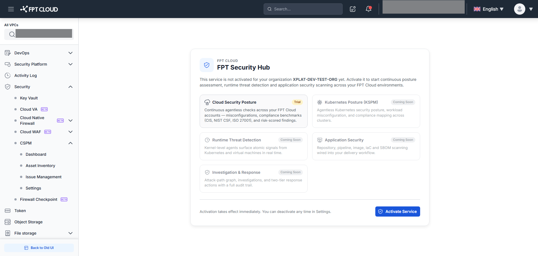Open the Object Storage menu item
This screenshot has height=256, width=538.
pos(28,222)
